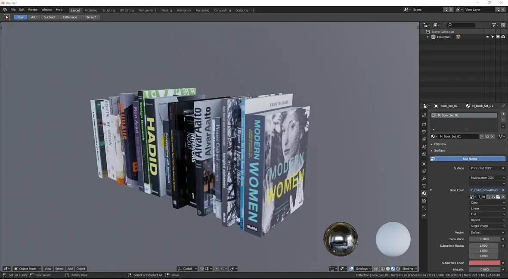Open the Global transform orientation dropdown
The image size is (508, 279).
(x=187, y=269)
